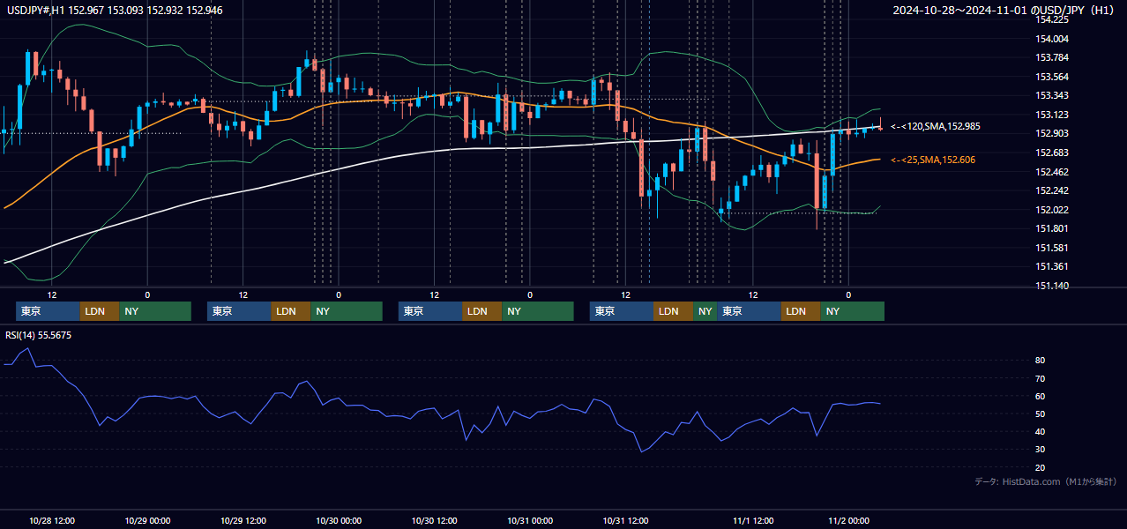Click the RSI 50 level label
Viewport: 1127px width, 529px height.
pyautogui.click(x=1041, y=414)
